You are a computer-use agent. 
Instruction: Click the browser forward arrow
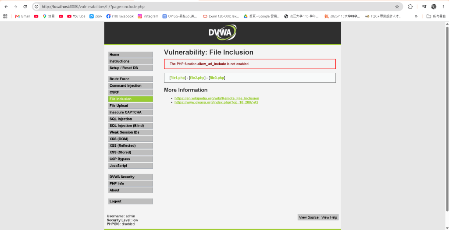click(x=15, y=7)
